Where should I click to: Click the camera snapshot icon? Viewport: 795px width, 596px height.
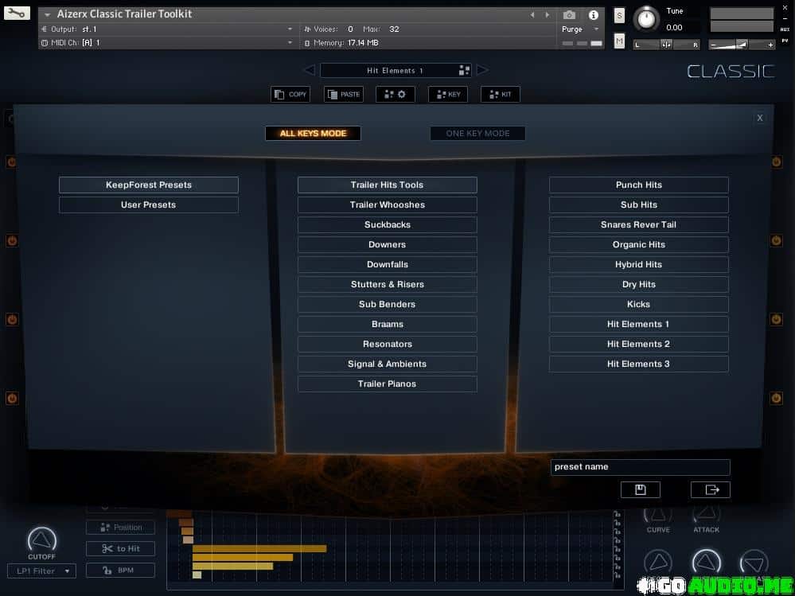pyautogui.click(x=569, y=15)
